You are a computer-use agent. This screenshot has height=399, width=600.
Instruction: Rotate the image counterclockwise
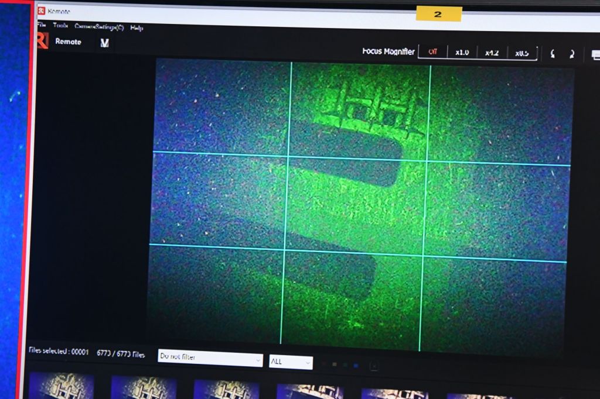tap(553, 54)
